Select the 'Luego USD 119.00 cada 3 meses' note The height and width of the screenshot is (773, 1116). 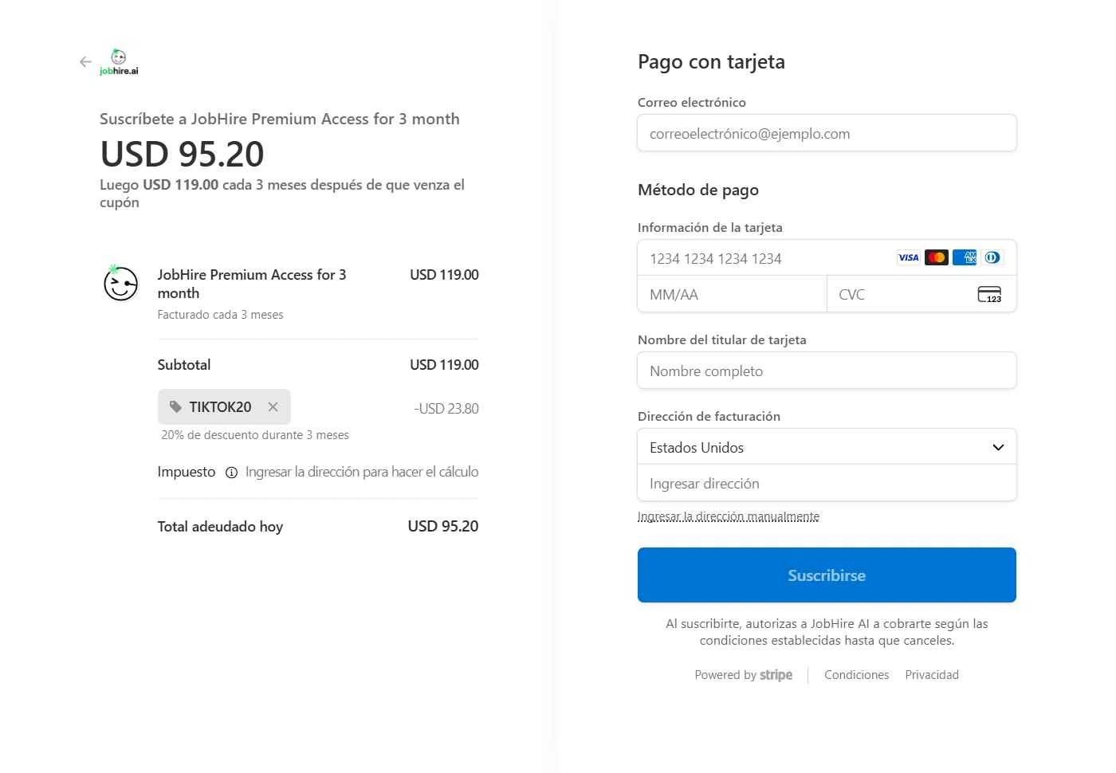click(282, 194)
